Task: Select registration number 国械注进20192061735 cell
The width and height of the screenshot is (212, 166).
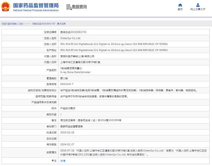Action: tap(73, 32)
